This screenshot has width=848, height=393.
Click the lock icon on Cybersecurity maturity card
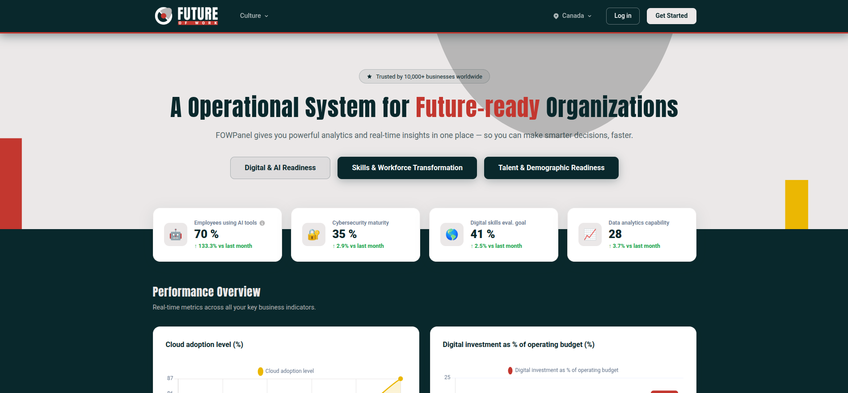pos(314,234)
